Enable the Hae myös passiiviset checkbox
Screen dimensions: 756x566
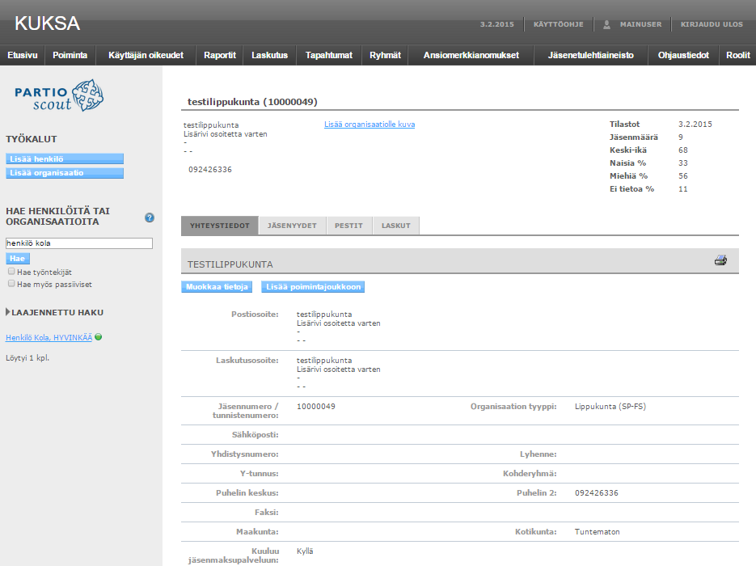pos(11,284)
